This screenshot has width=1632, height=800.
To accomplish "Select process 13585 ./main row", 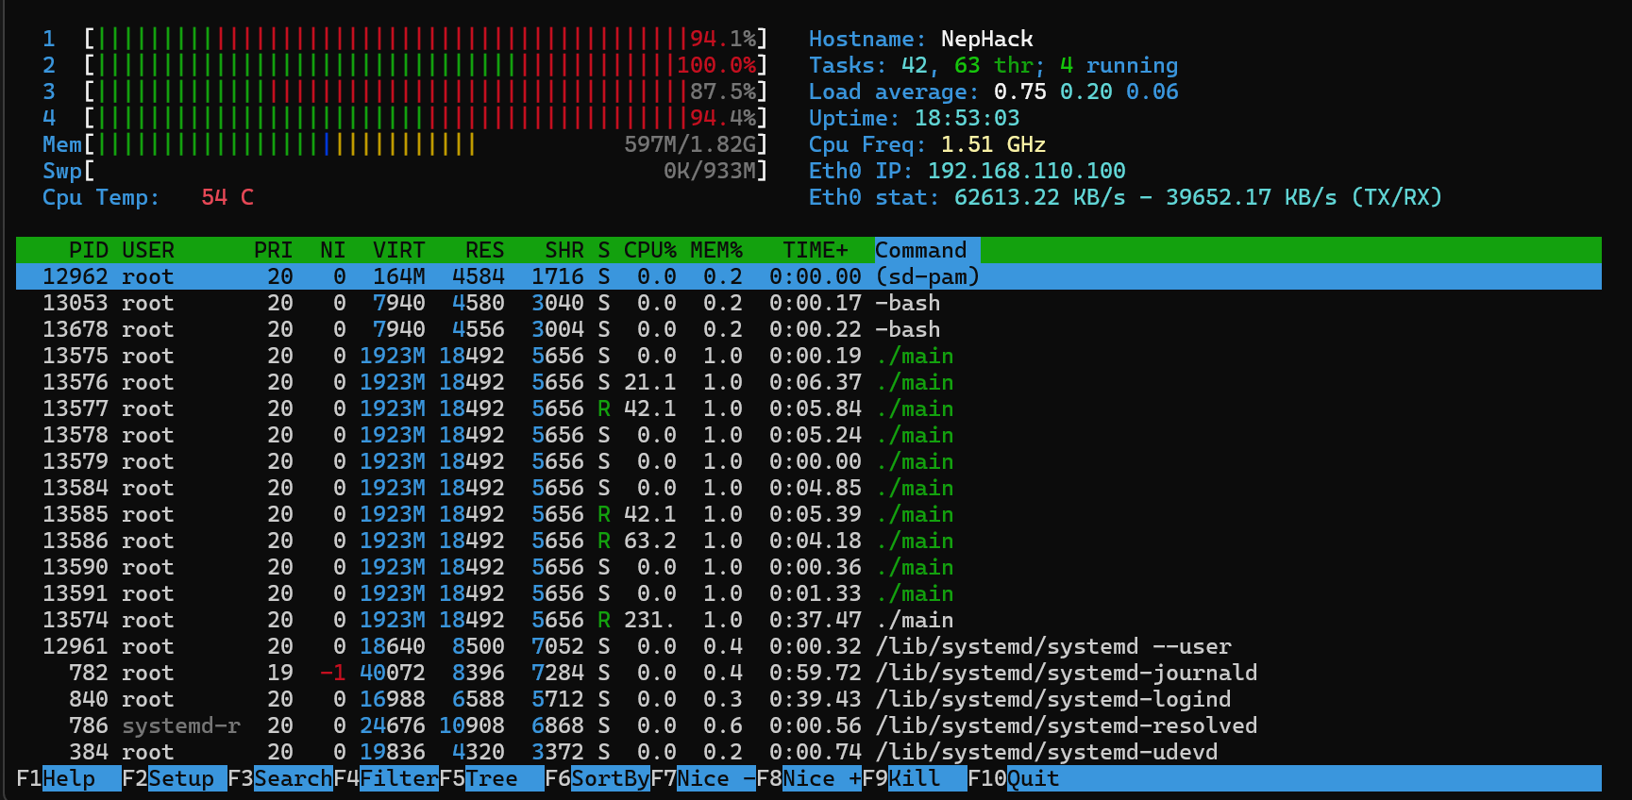I will [809, 514].
